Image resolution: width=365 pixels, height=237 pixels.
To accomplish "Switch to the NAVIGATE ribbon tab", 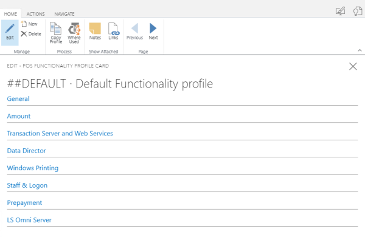I will coord(64,14).
